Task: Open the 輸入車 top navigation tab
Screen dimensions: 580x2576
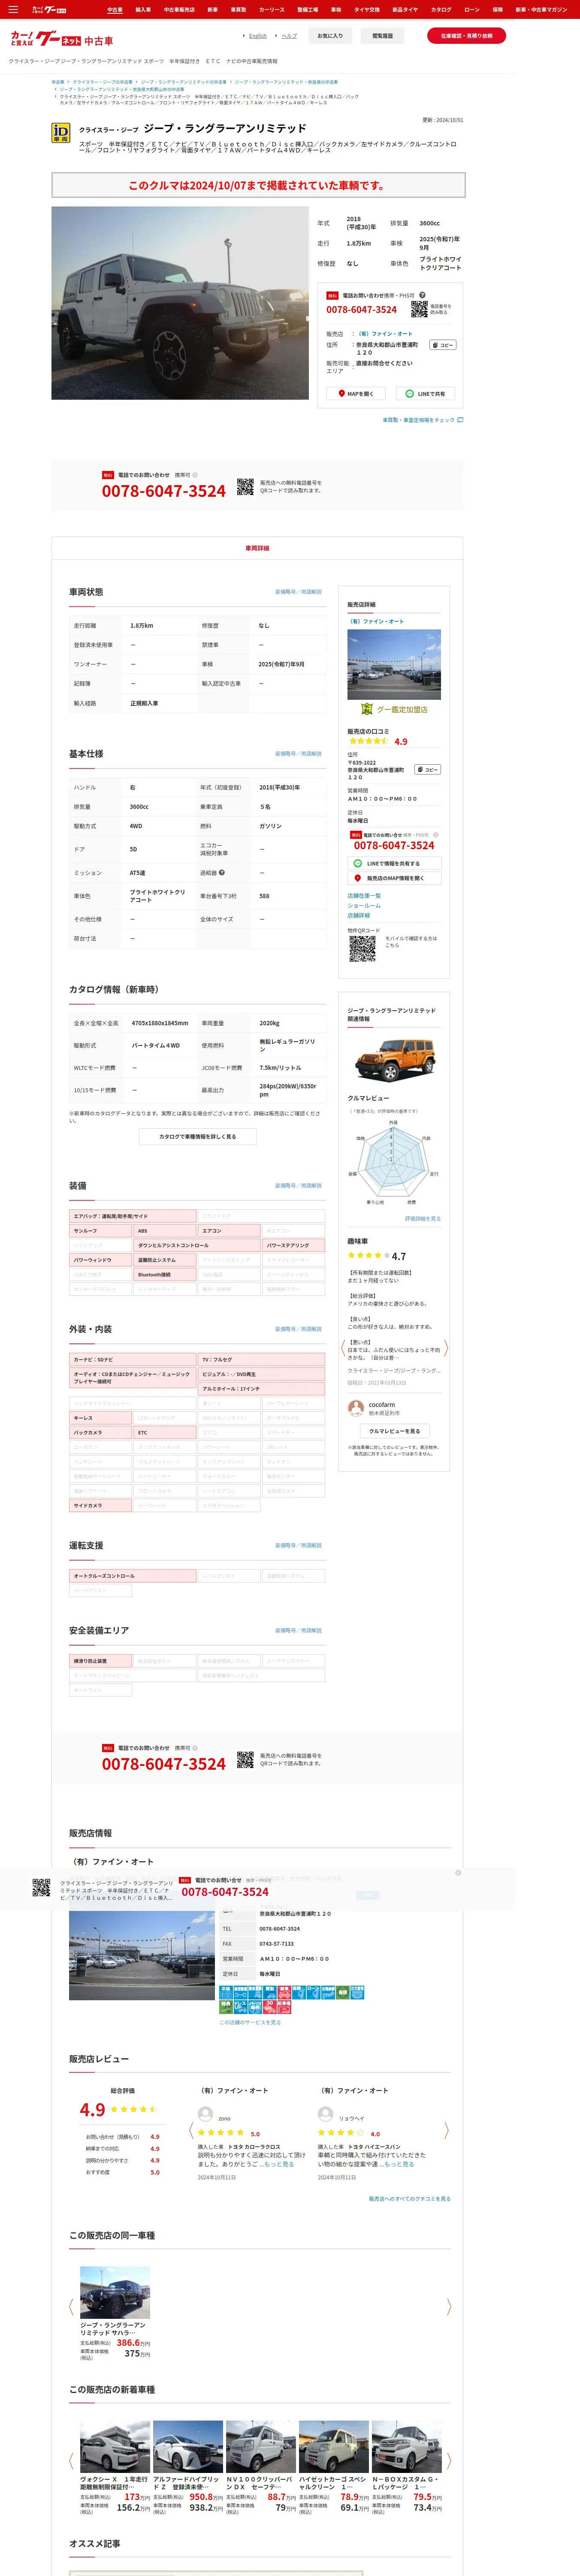Action: pos(143,9)
